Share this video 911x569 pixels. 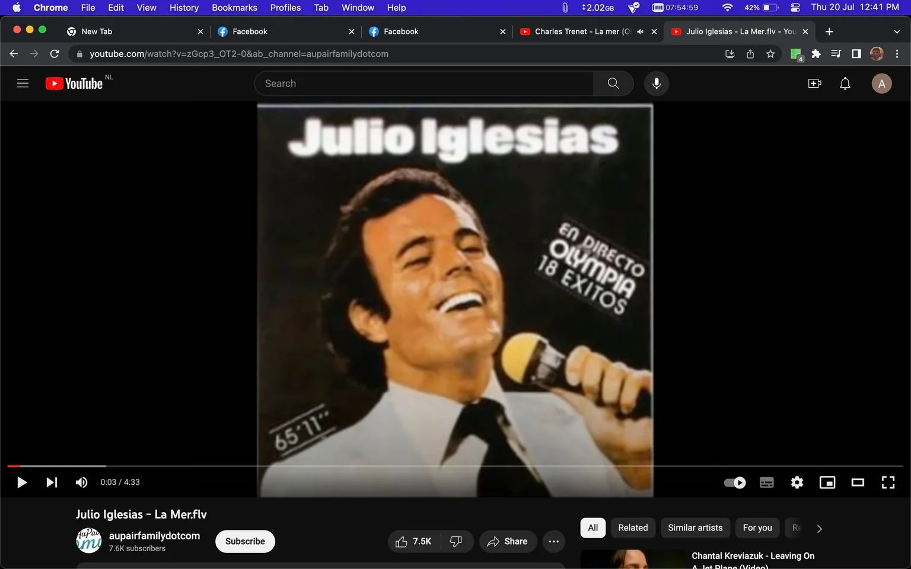(508, 542)
